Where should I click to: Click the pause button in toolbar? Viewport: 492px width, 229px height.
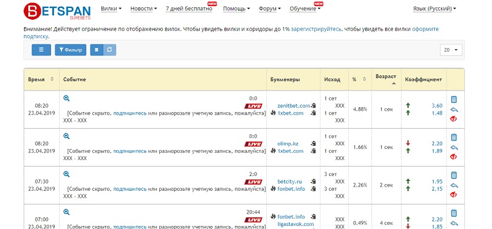[x=97, y=50]
